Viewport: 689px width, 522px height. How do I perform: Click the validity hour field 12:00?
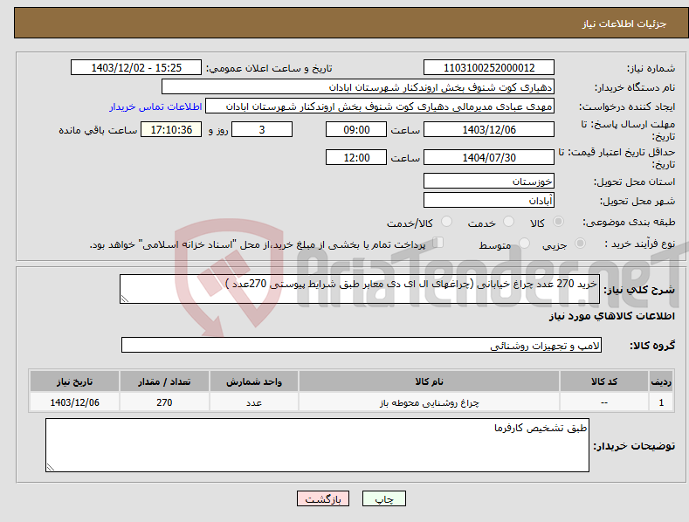(x=356, y=157)
